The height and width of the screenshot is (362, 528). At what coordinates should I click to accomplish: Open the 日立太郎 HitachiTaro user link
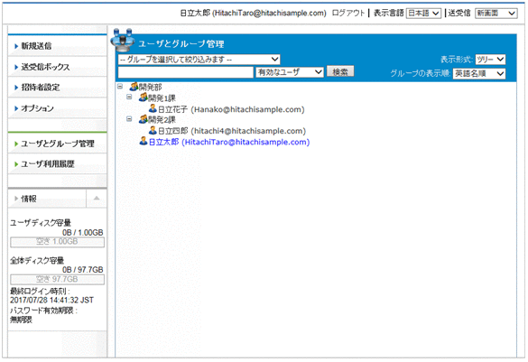tap(229, 142)
